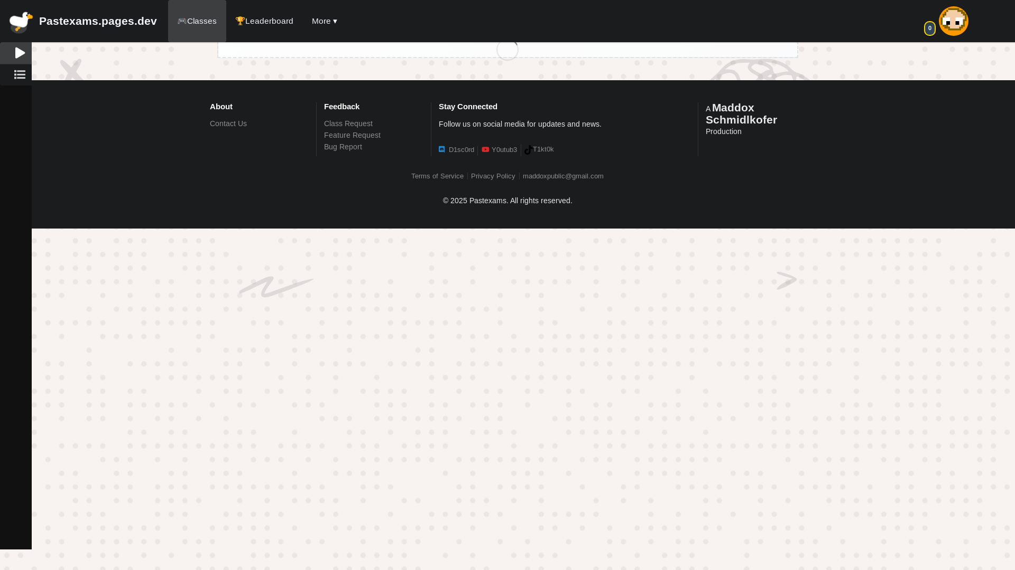
Task: Click the YouTube icon
Action: coord(485,149)
